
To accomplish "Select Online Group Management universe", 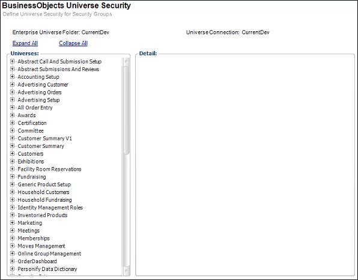I will (49, 254).
